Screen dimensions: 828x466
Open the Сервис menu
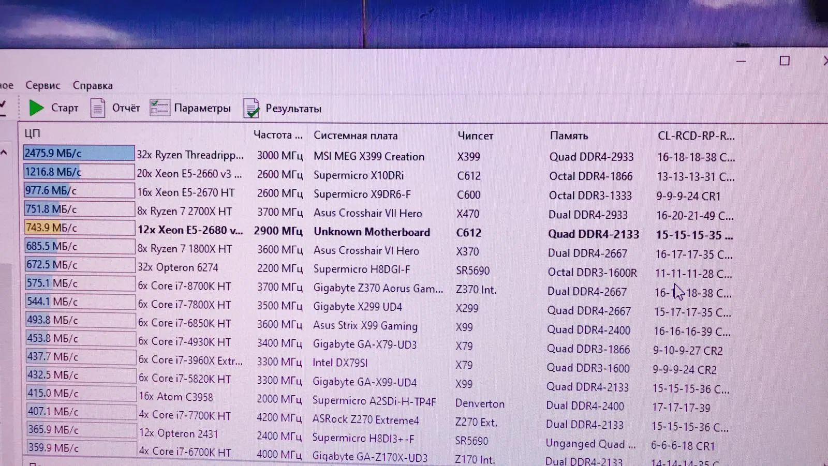point(43,85)
